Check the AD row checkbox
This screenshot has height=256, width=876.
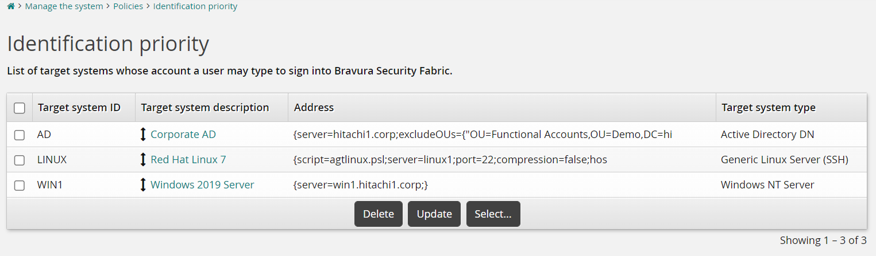click(20, 135)
